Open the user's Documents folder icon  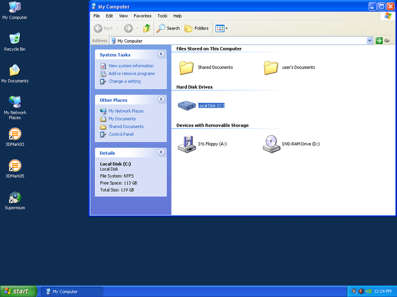click(x=271, y=67)
